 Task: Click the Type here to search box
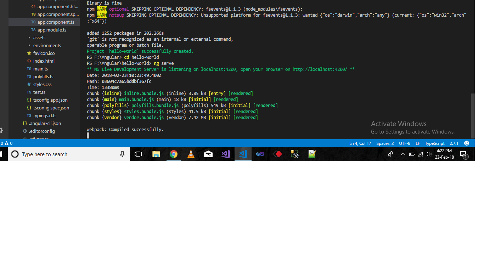pyautogui.click(x=69, y=154)
